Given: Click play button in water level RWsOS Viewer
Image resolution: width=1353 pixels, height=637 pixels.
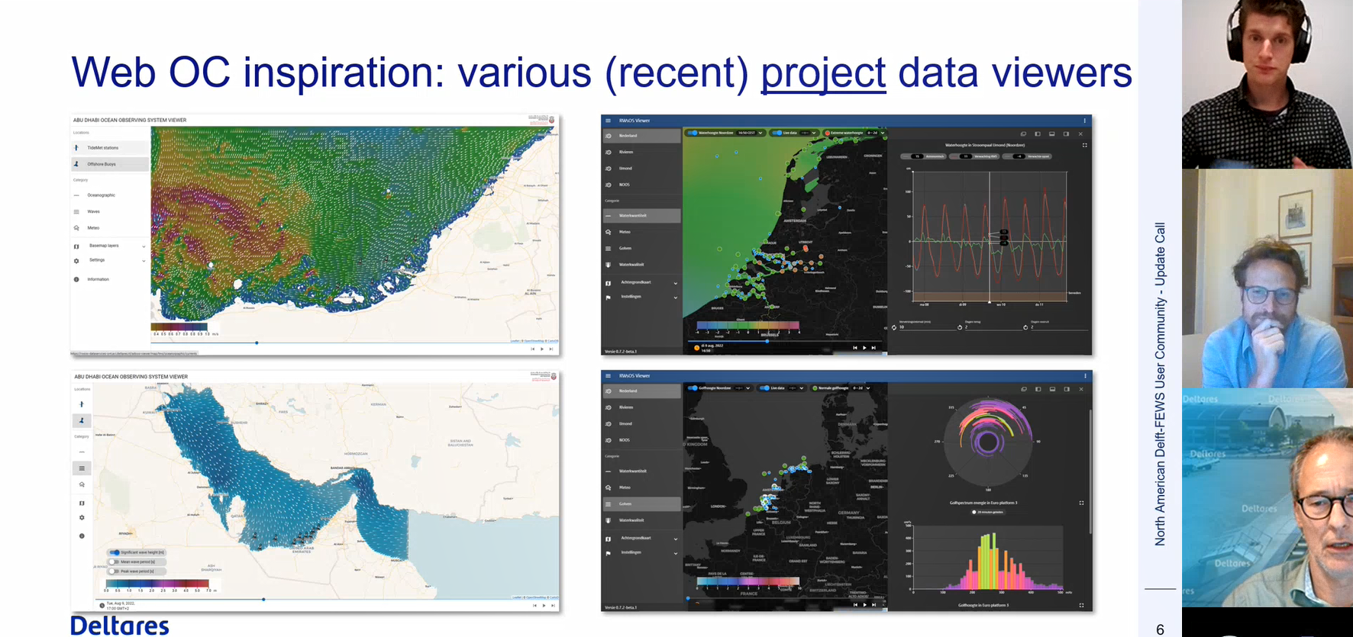Looking at the screenshot, I should coord(864,348).
